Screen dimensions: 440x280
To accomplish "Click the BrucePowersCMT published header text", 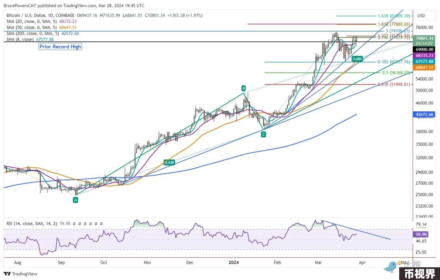I will 74,5.
